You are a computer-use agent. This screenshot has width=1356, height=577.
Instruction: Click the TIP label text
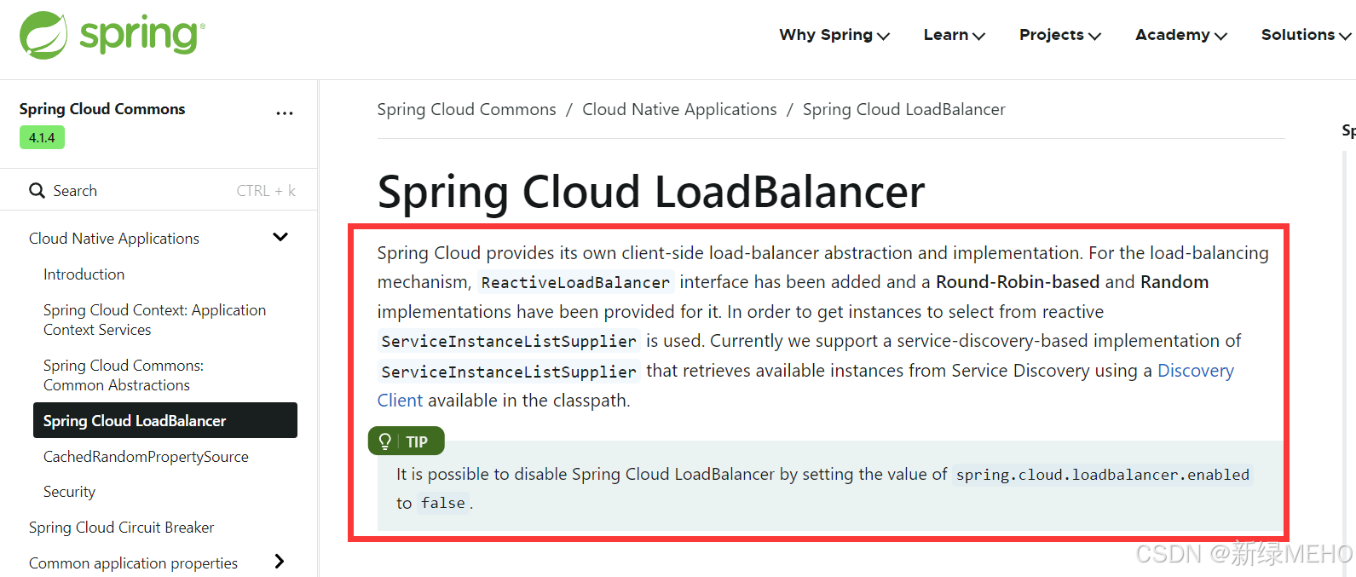417,441
